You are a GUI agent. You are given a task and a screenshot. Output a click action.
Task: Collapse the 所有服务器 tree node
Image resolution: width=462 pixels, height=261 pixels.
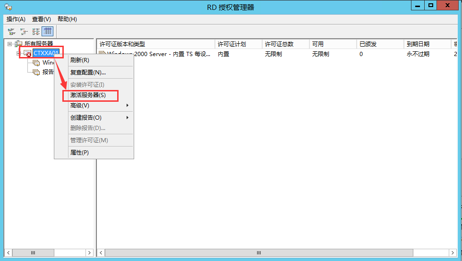click(x=10, y=44)
